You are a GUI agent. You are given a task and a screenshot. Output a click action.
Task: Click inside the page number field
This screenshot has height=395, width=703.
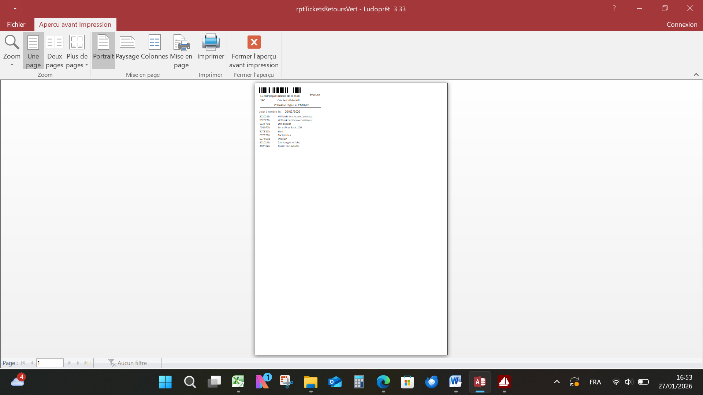pos(50,362)
